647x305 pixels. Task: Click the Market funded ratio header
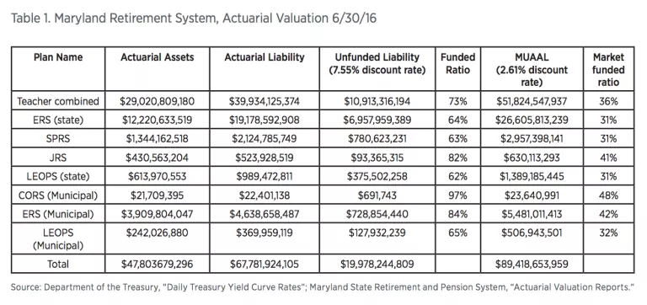(x=608, y=70)
